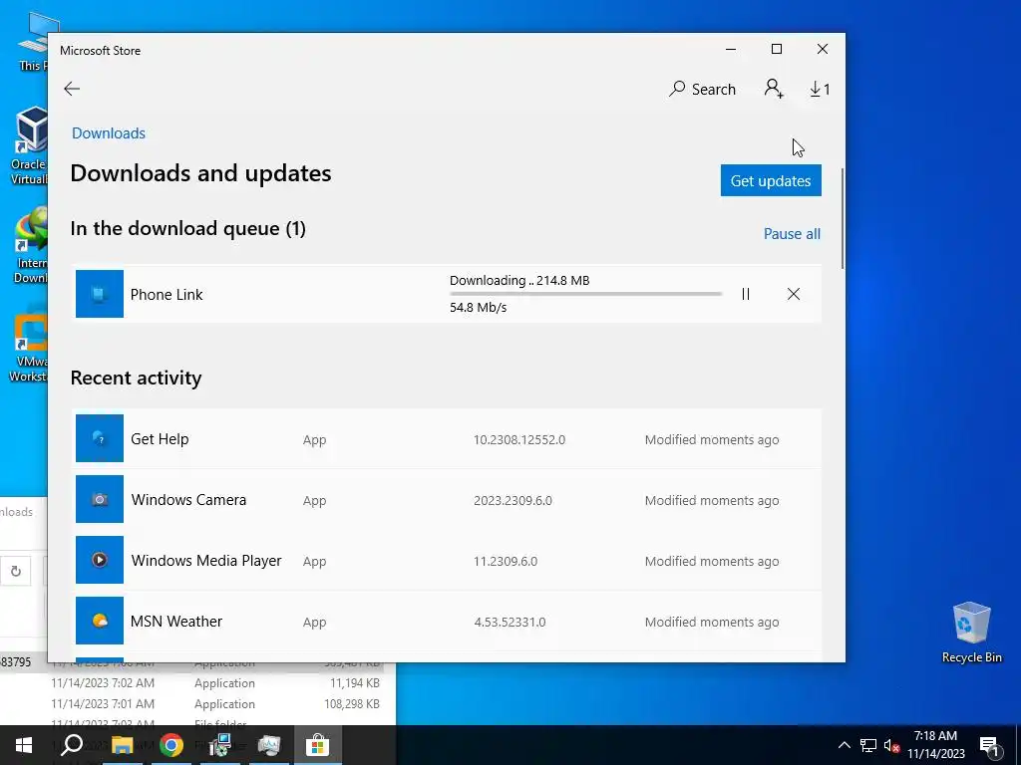Click the Phone Link app icon
1021x765 pixels.
tap(99, 294)
